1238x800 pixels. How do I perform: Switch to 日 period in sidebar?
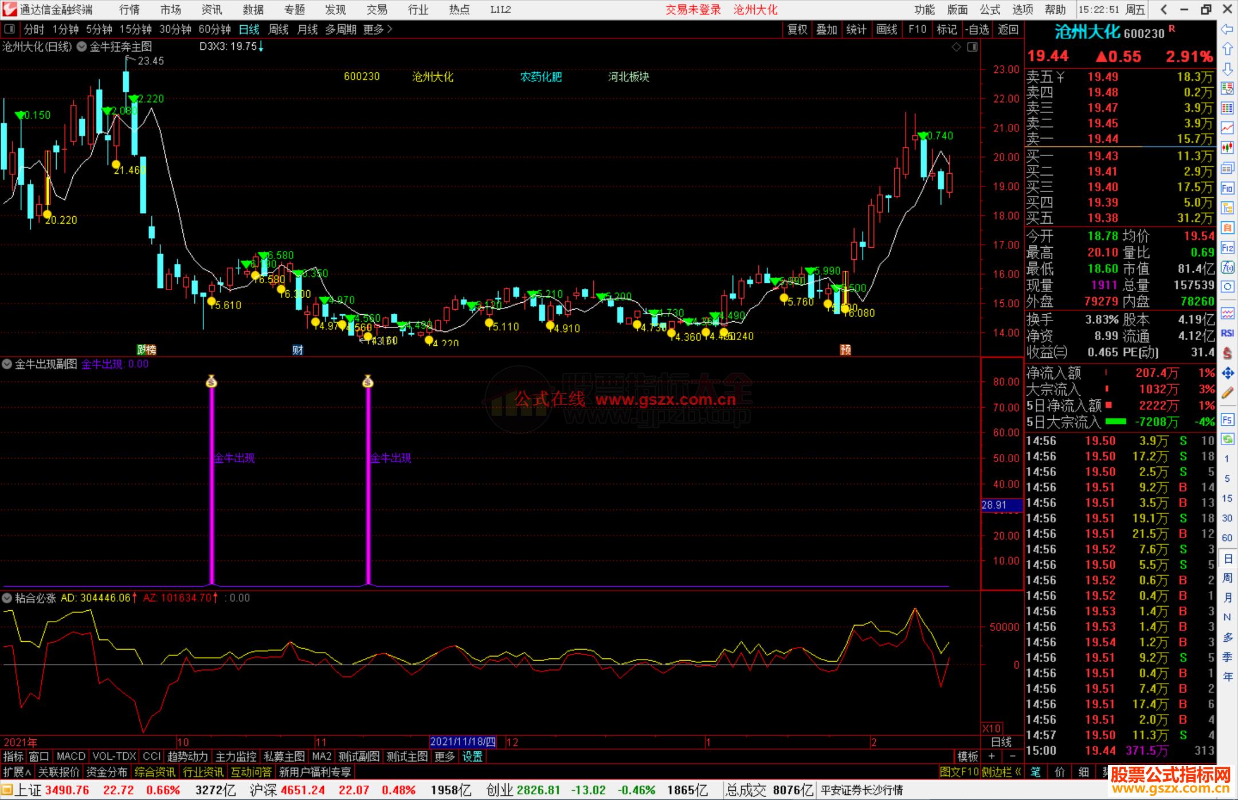pos(1227,559)
